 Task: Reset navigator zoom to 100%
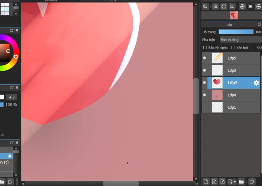tap(205, 7)
